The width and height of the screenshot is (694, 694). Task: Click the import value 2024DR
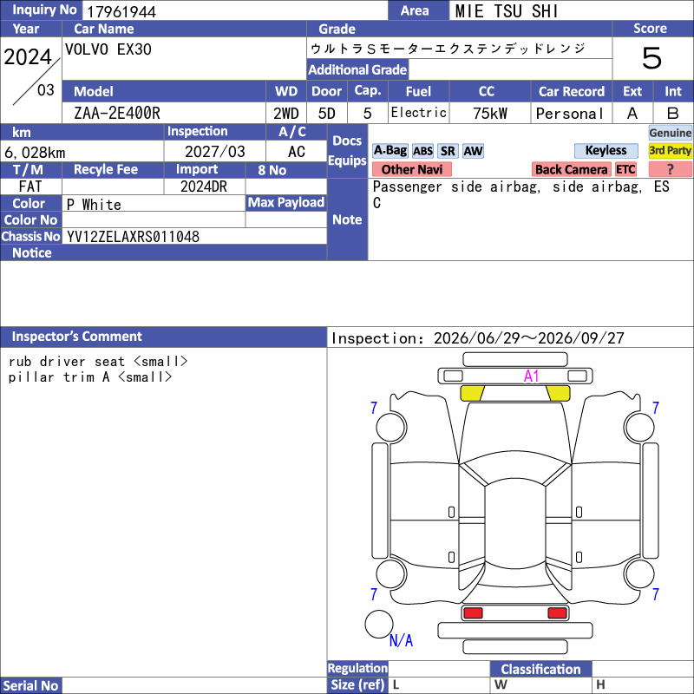coord(204,187)
